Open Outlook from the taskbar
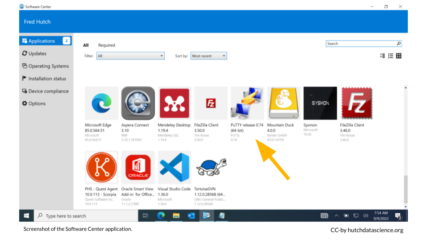Image resolution: width=427 pixels, height=240 pixels. (191, 216)
